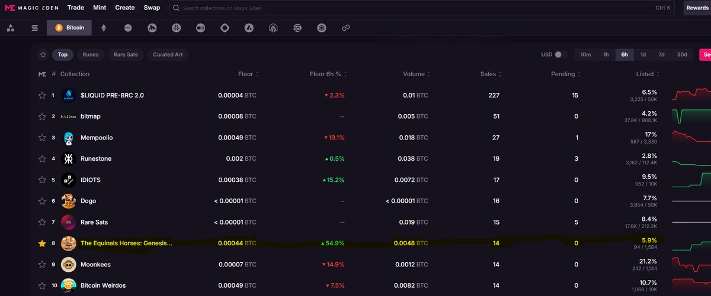Open the Trade menu
Screen dimensions: 711x296
tap(76, 8)
